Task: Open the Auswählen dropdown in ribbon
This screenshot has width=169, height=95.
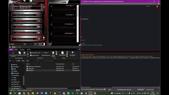Action: (73, 54)
